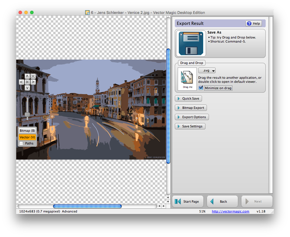
Task: Pan the view down with arrow button
Action: click(27, 88)
